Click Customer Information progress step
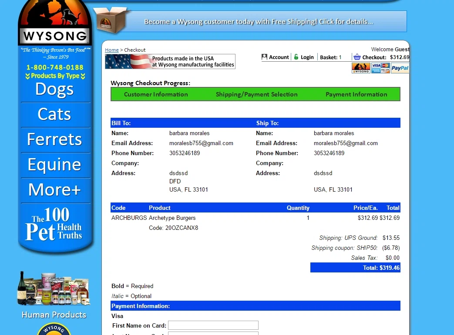The image size is (454, 335). coord(156,95)
